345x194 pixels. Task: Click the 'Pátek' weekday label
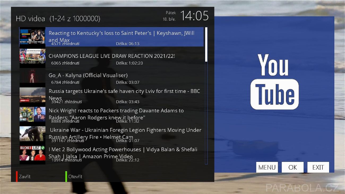[x=171, y=13]
